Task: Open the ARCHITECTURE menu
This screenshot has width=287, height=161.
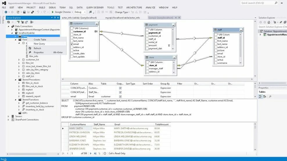Action: pos(134,8)
